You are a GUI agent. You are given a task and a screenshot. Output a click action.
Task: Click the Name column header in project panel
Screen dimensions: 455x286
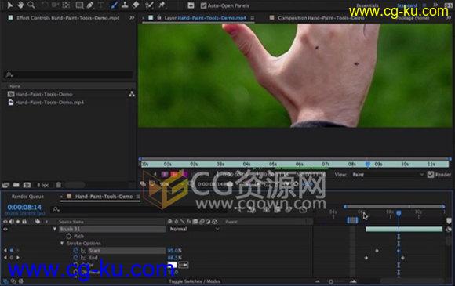coord(15,86)
